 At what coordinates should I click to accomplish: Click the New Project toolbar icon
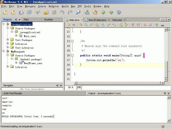pos(13,12)
